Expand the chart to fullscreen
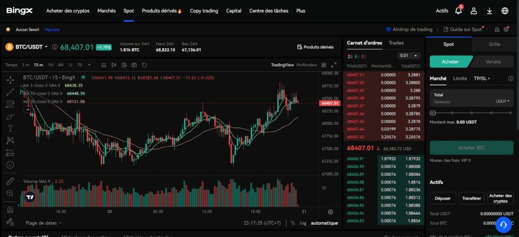The image size is (519, 237). (x=333, y=65)
